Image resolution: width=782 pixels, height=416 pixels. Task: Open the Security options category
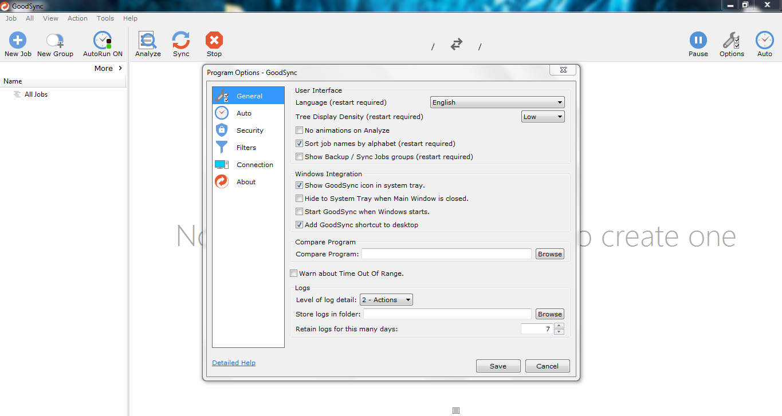pos(248,130)
